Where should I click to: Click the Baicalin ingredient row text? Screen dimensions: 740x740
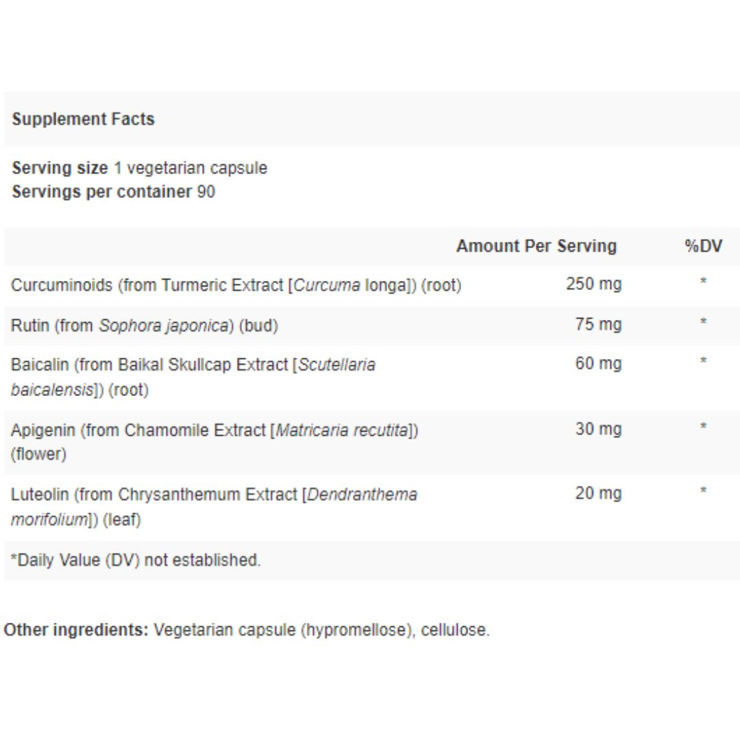tap(193, 377)
